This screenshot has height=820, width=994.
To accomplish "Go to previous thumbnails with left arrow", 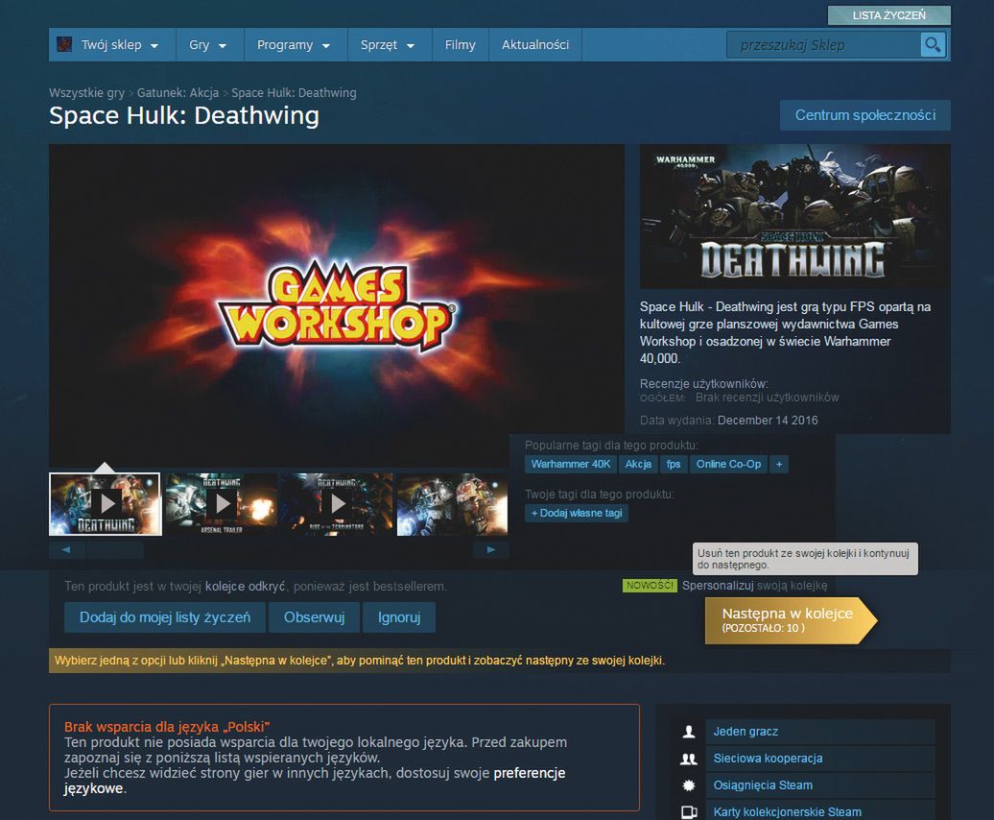I will click(x=66, y=550).
